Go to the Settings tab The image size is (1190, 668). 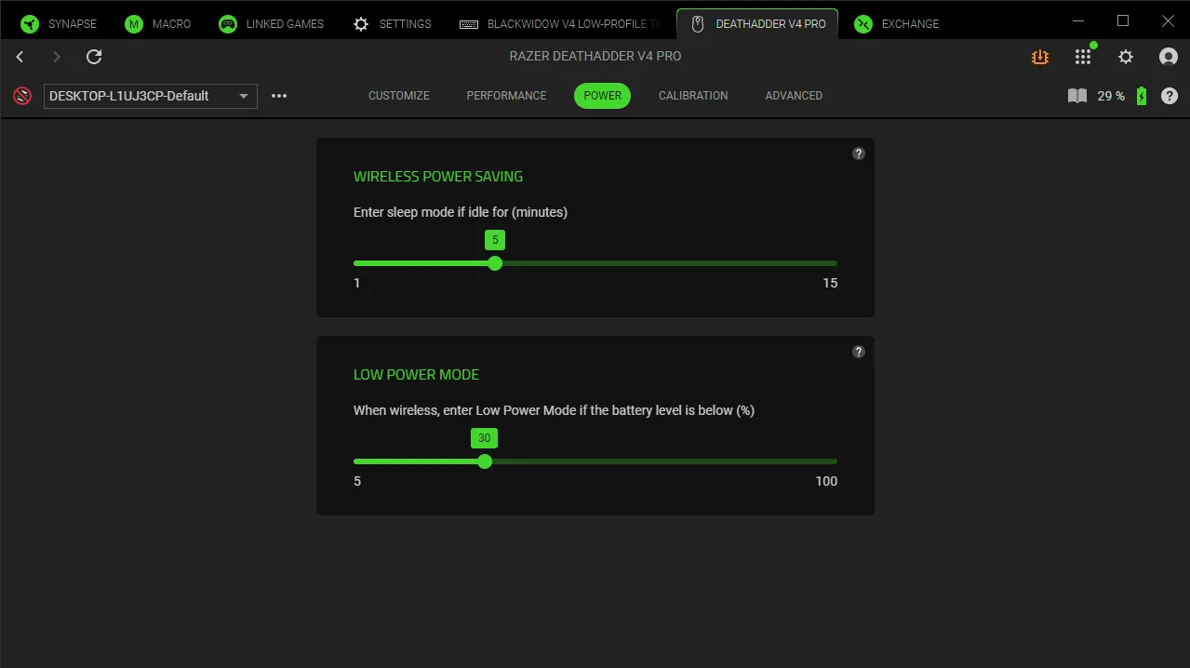coord(392,23)
